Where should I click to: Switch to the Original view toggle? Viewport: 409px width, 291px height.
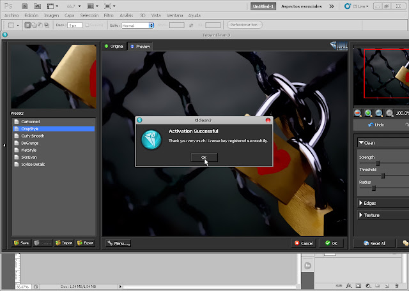114,46
